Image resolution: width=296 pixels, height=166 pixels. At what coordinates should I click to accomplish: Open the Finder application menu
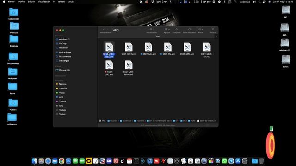click(x=11, y=2)
